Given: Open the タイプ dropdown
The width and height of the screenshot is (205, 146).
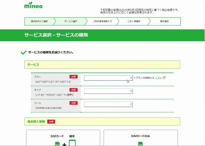Looking at the screenshot, I should [x=108, y=91].
